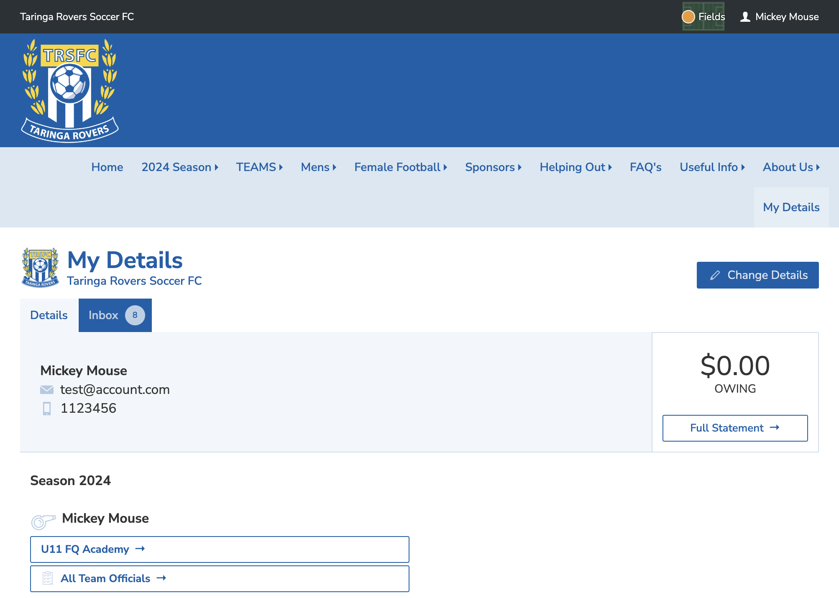The width and height of the screenshot is (839, 598).
Task: Click Taringa Rovers Soccer FC in top bar
Action: pyautogui.click(x=77, y=17)
